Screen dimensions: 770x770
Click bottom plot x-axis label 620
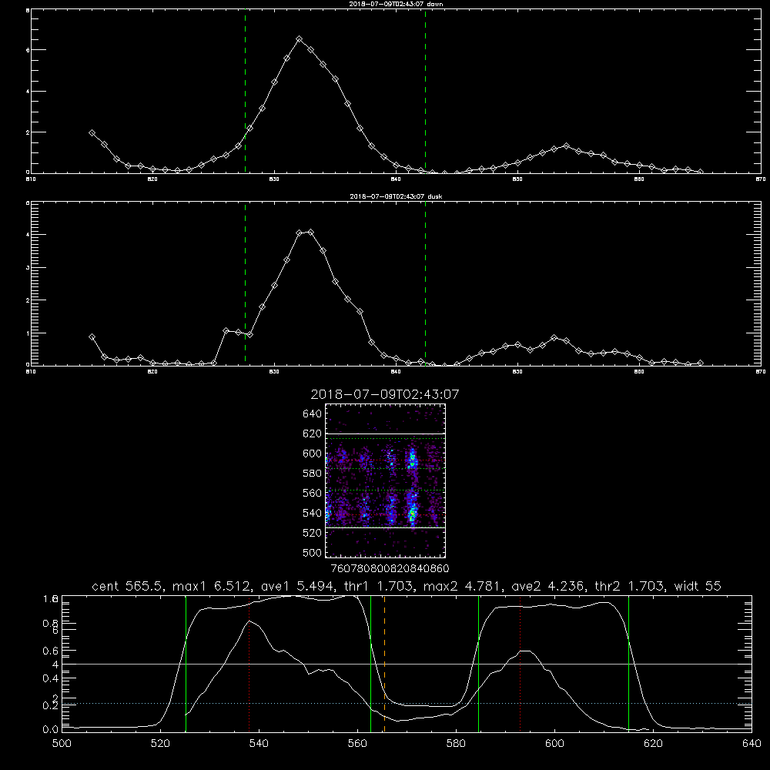653,744
